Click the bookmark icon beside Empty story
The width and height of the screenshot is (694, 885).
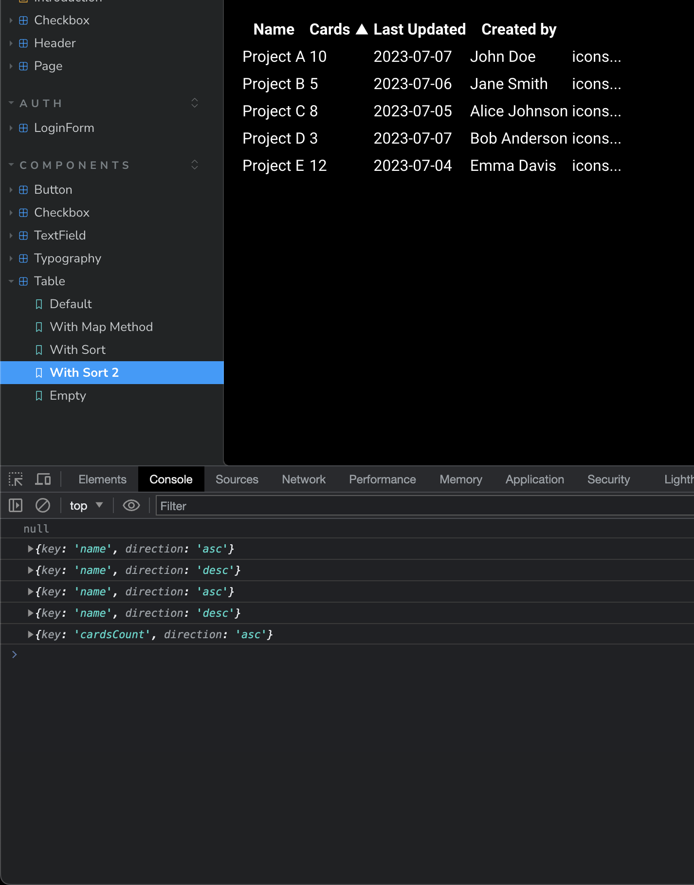[x=39, y=396]
